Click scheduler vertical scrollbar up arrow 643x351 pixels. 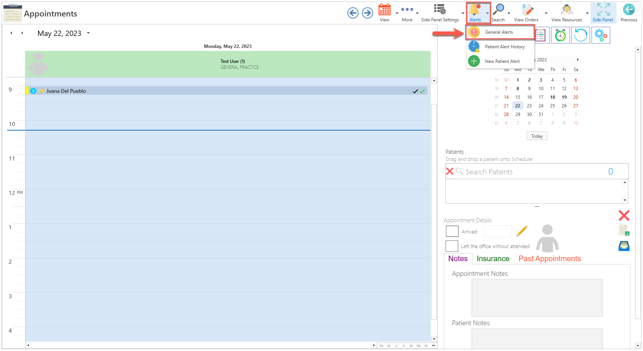click(434, 80)
